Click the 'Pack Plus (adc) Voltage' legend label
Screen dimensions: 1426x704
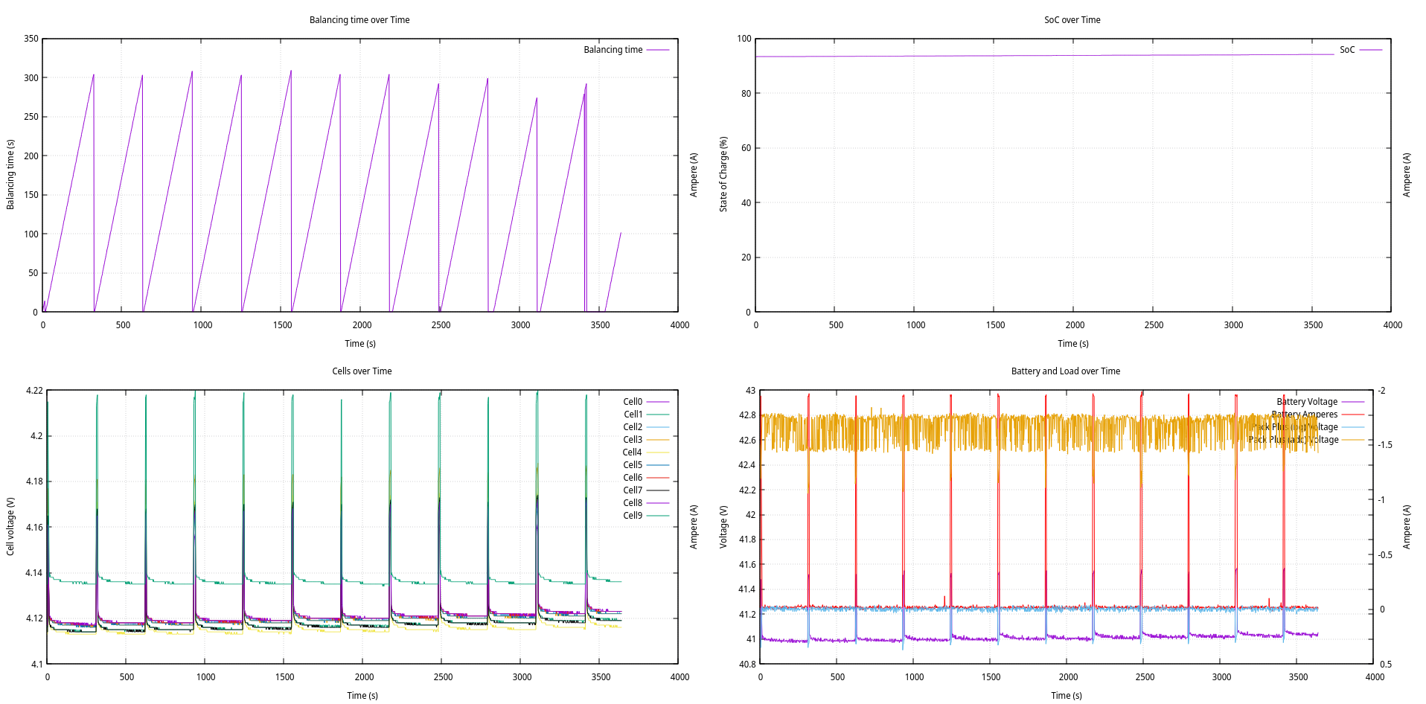click(x=1294, y=440)
